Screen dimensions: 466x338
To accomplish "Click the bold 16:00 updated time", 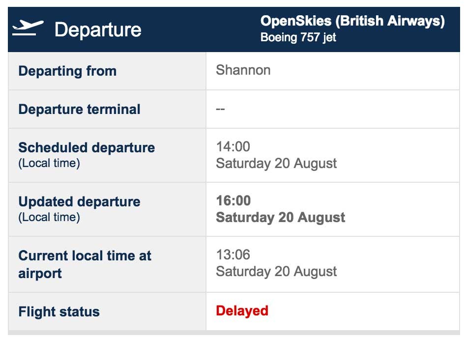I will click(x=233, y=201).
